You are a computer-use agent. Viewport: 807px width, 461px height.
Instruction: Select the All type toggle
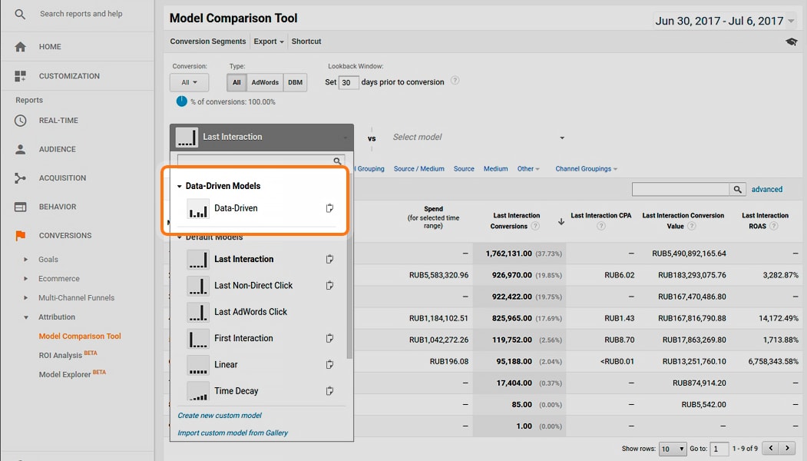point(236,82)
